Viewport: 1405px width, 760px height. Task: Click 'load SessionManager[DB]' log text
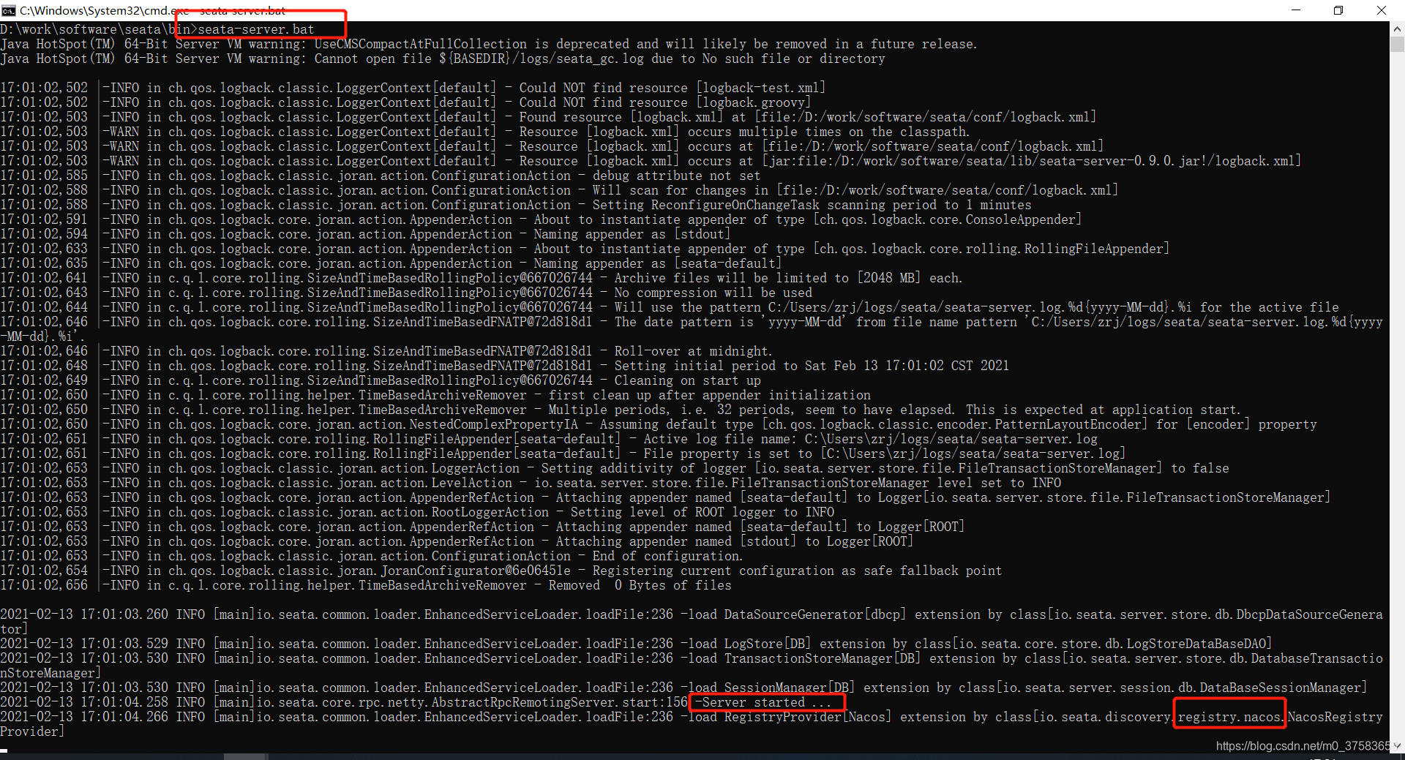pyautogui.click(x=771, y=688)
